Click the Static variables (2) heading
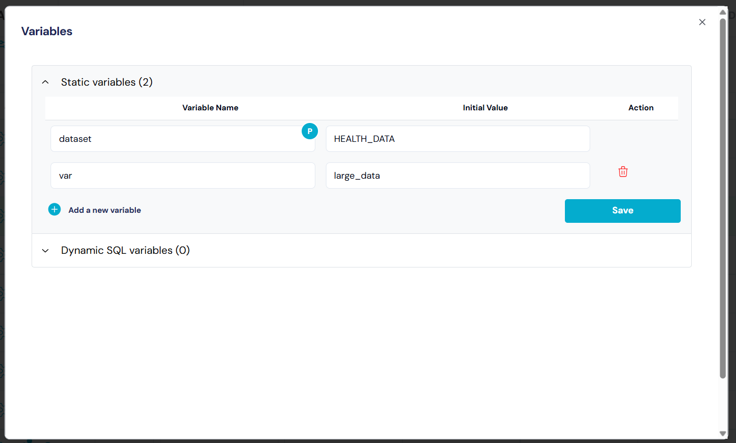The height and width of the screenshot is (443, 736). coord(107,83)
